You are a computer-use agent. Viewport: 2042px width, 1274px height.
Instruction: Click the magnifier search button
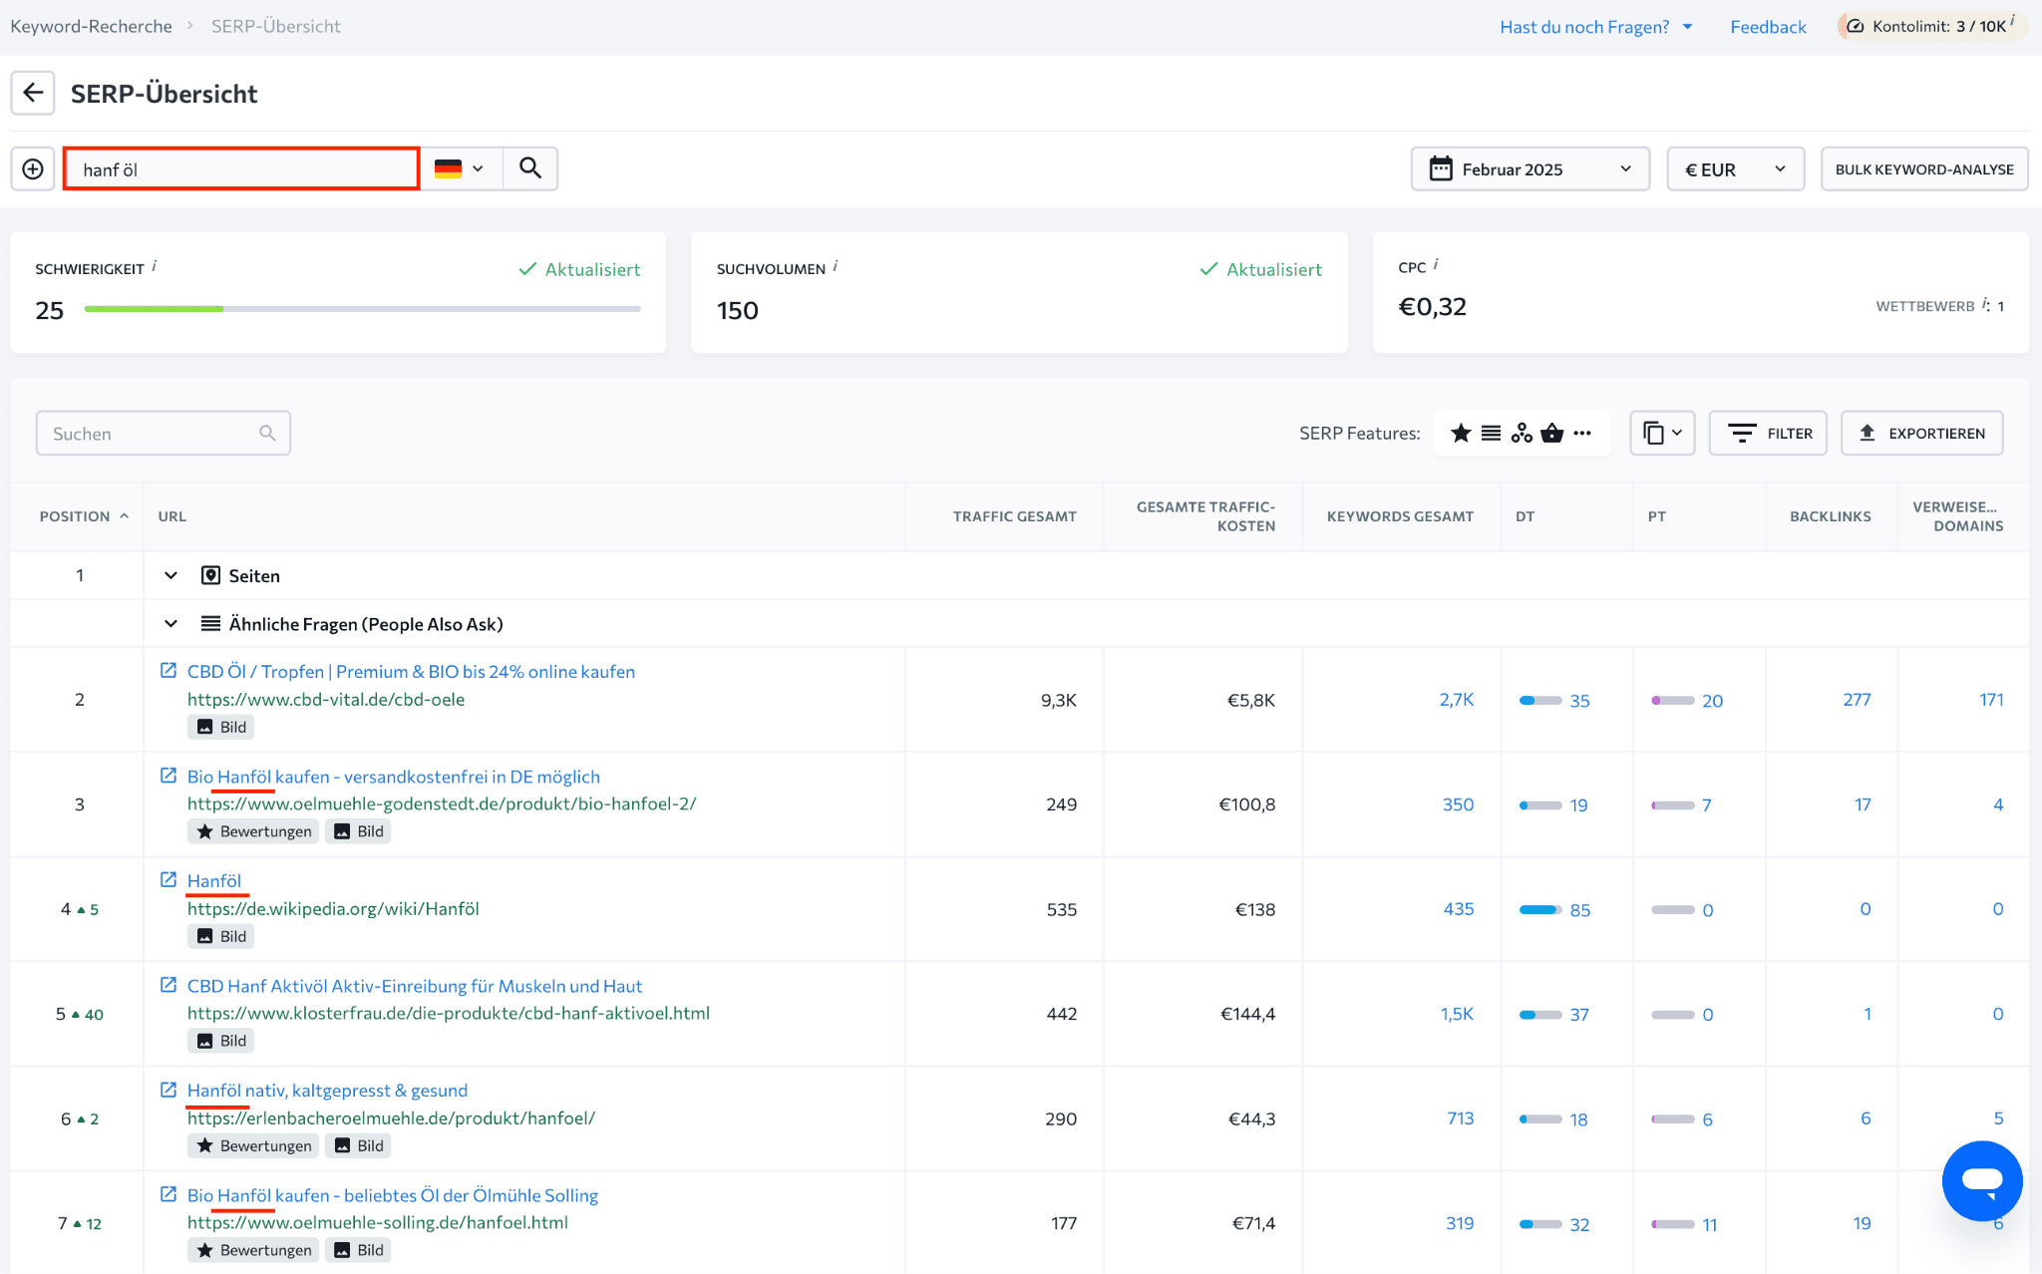click(x=530, y=168)
